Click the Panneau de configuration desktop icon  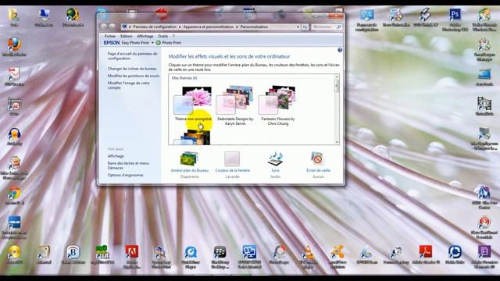tap(366, 20)
